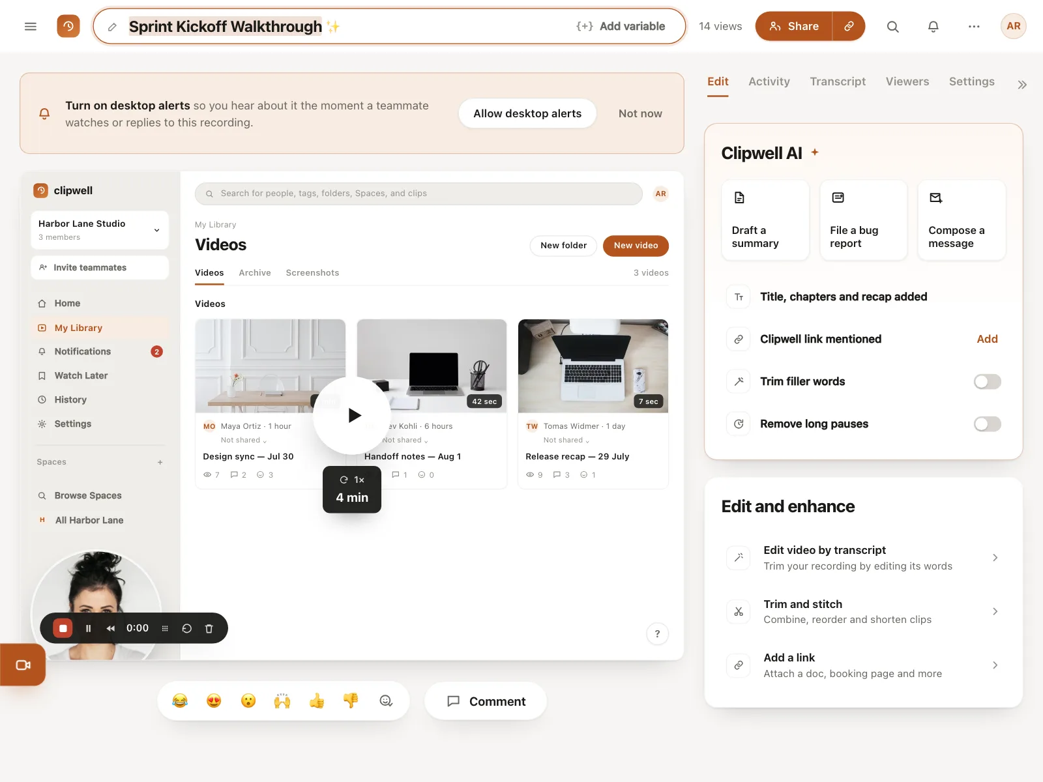Image resolution: width=1043 pixels, height=782 pixels.
Task: Open sharing dropdown for Kohli video
Action: (x=405, y=441)
